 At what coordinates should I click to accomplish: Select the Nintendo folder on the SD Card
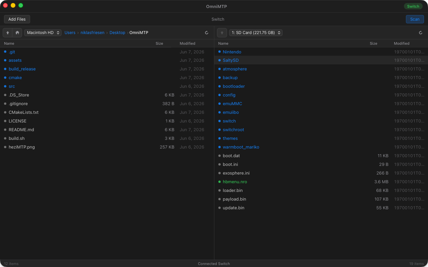321,52
